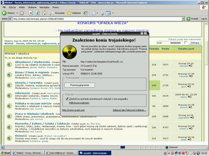209x156 pixels.
Task: Open Search (Wyszukaj) magnifier icon
Action: [52, 13]
